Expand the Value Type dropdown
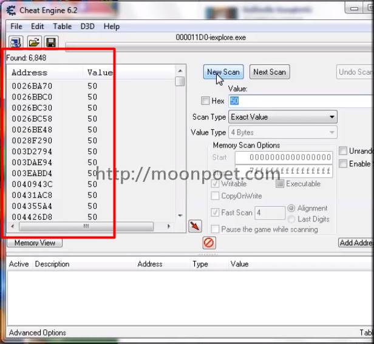This screenshot has height=344, width=374. (x=282, y=132)
